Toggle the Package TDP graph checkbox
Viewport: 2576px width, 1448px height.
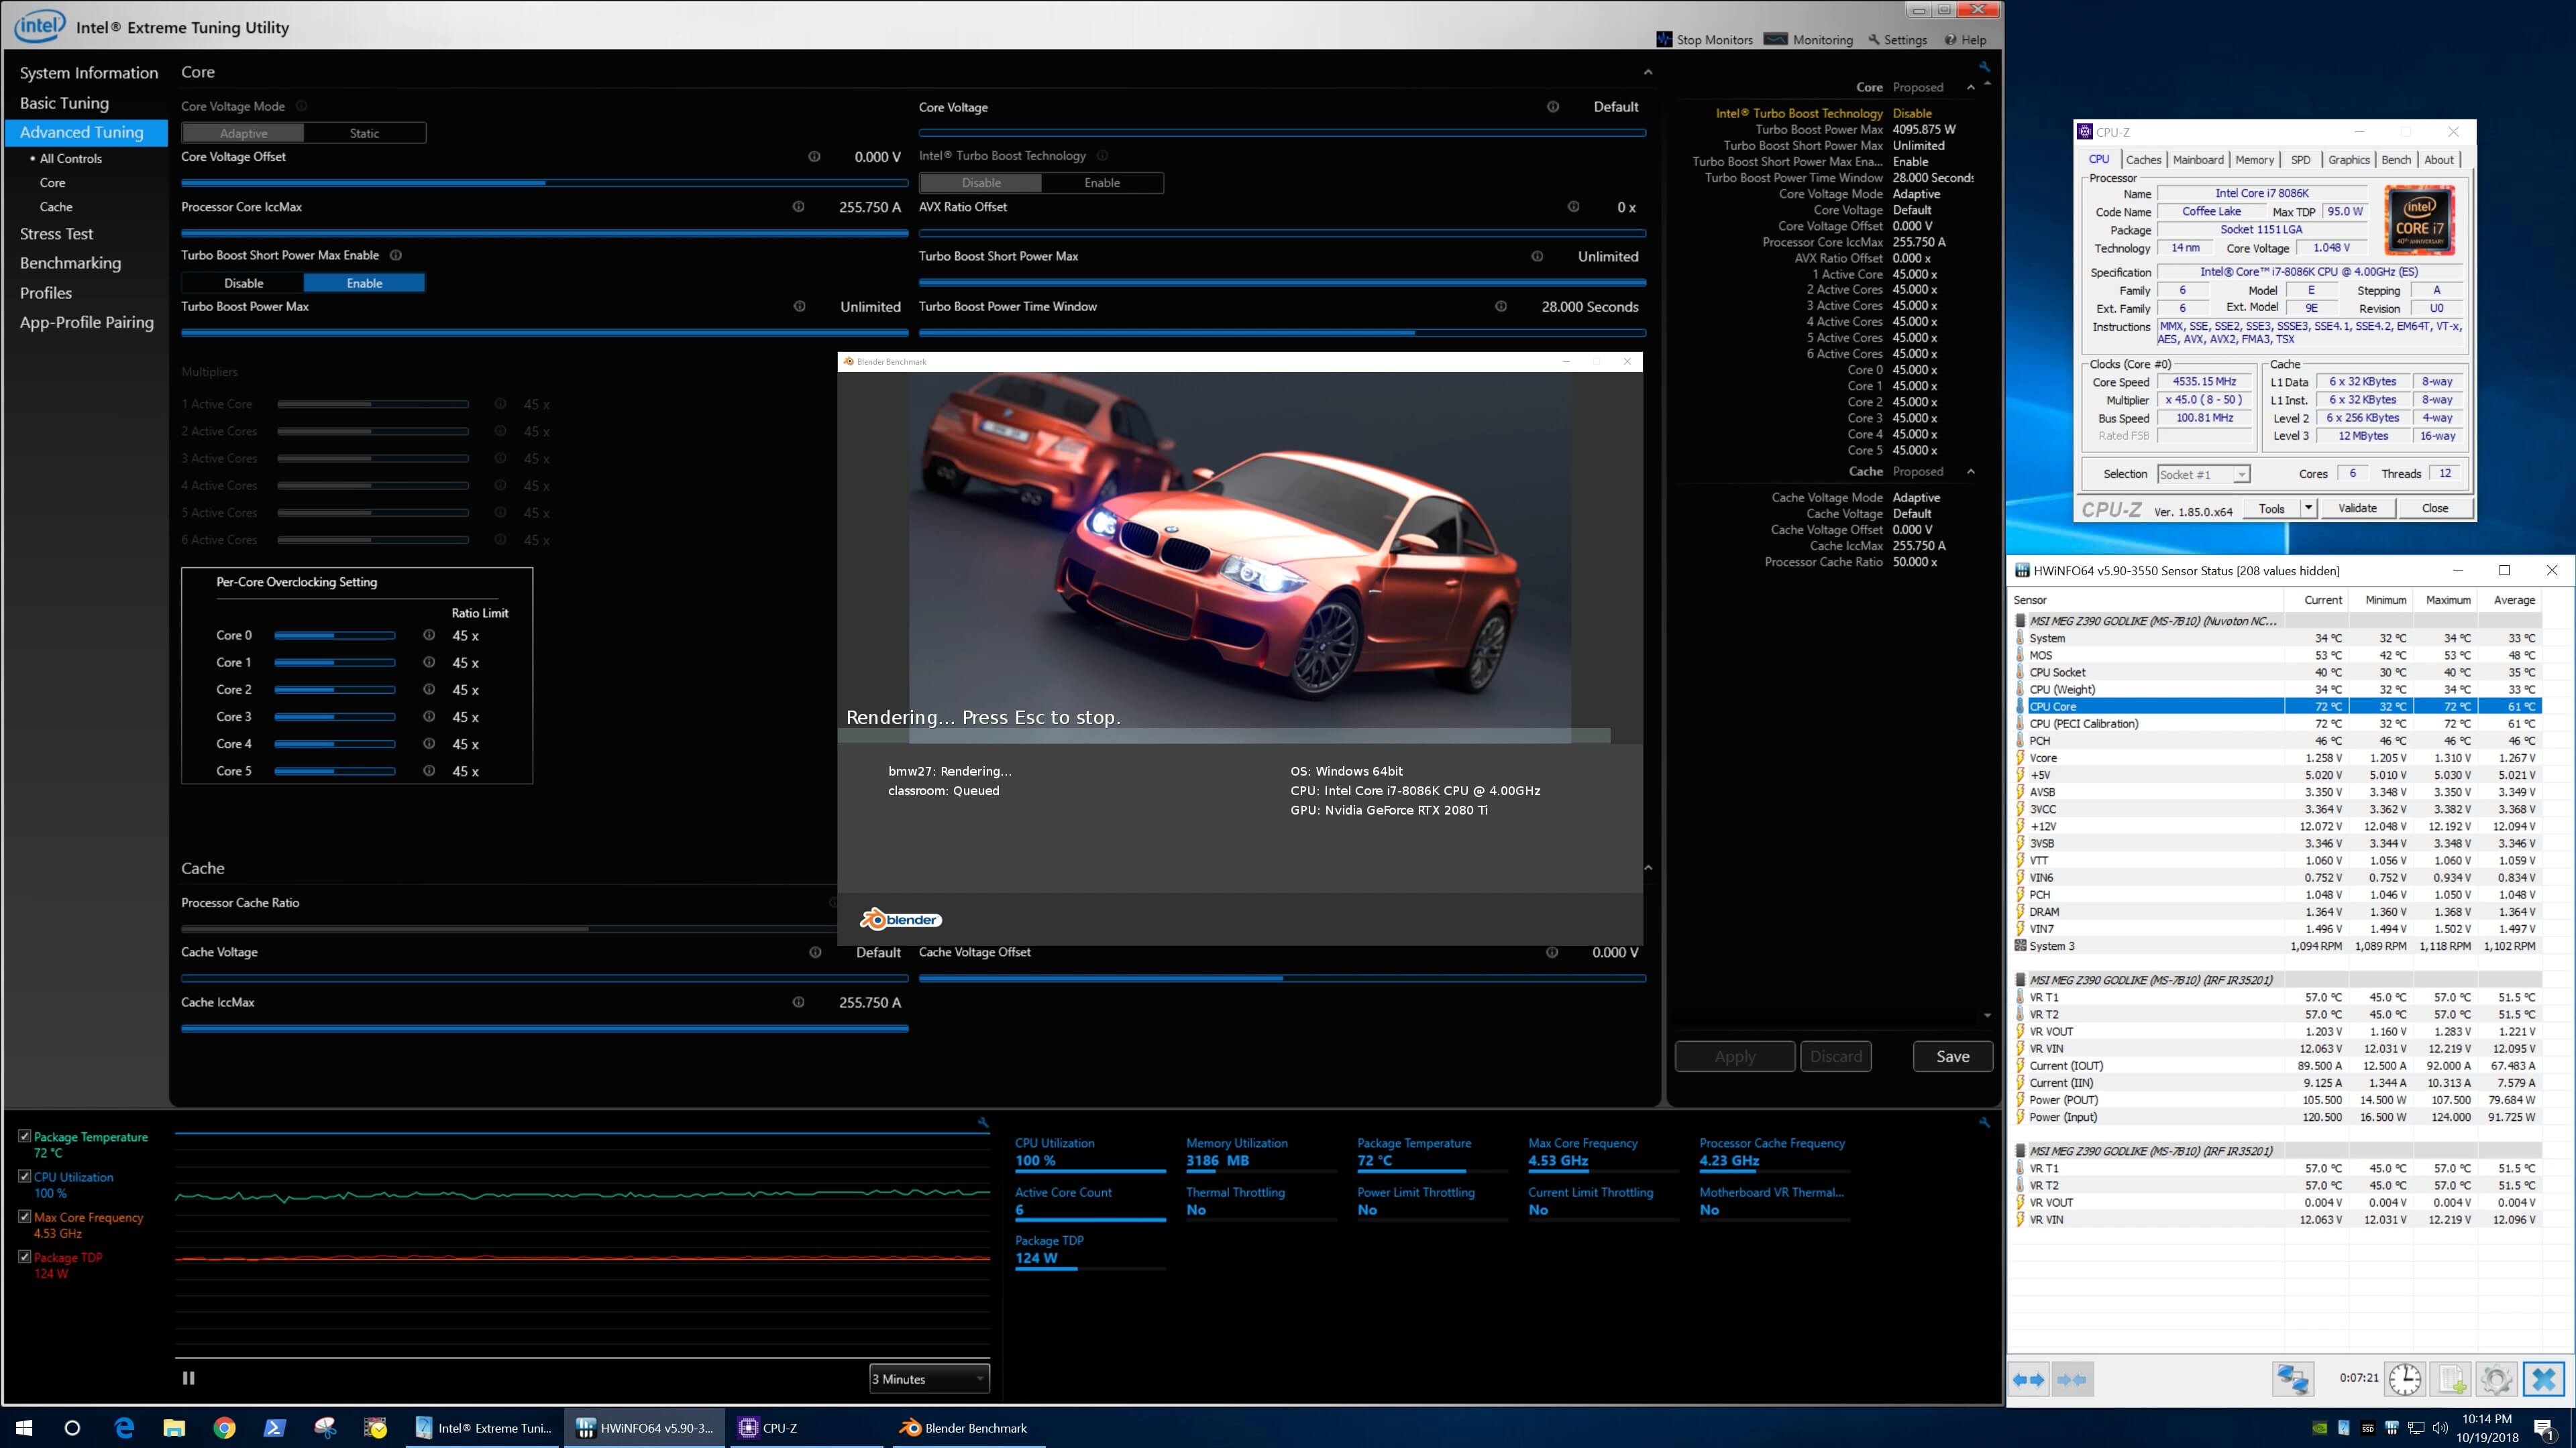coord(24,1256)
